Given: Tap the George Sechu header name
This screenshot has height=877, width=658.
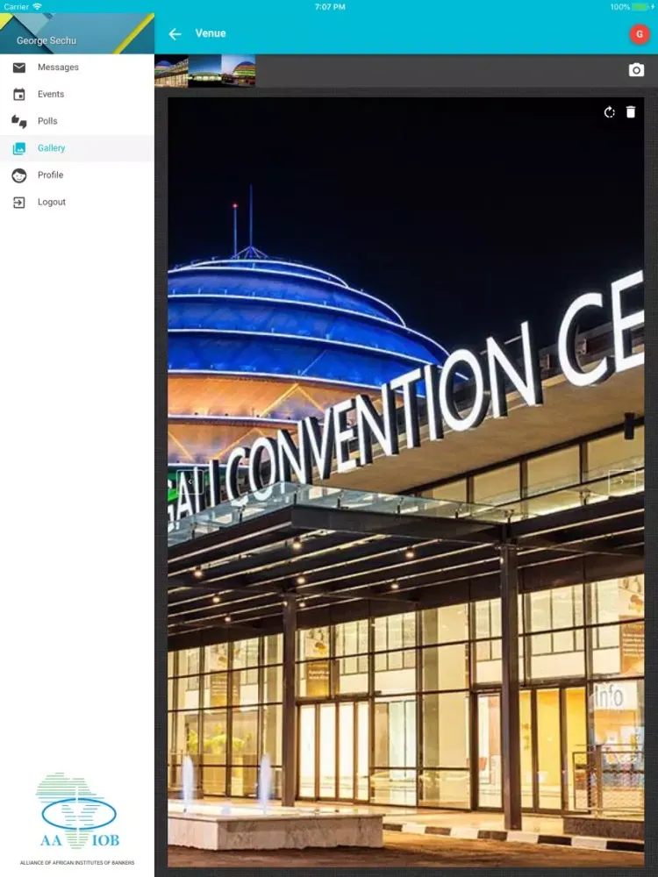Looking at the screenshot, I should click(46, 41).
